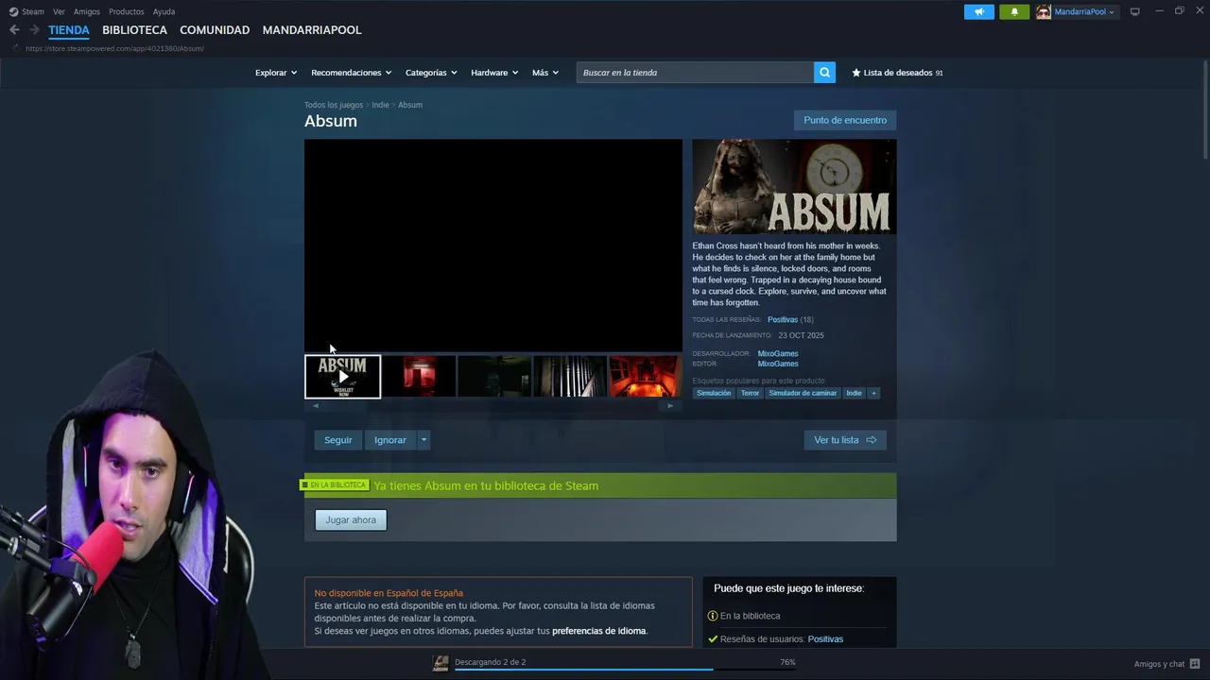Switch to the COMUNIDAD tab
This screenshot has height=680, width=1210.
215,30
